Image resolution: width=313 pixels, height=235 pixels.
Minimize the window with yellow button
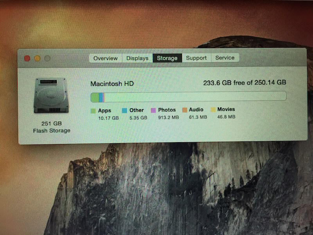point(37,58)
